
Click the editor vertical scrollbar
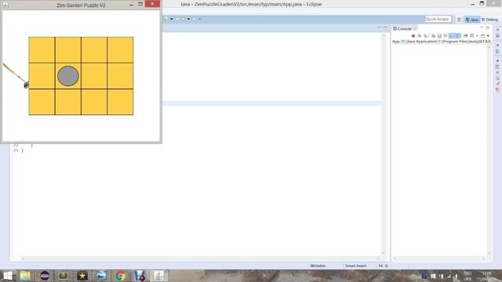(x=384, y=144)
